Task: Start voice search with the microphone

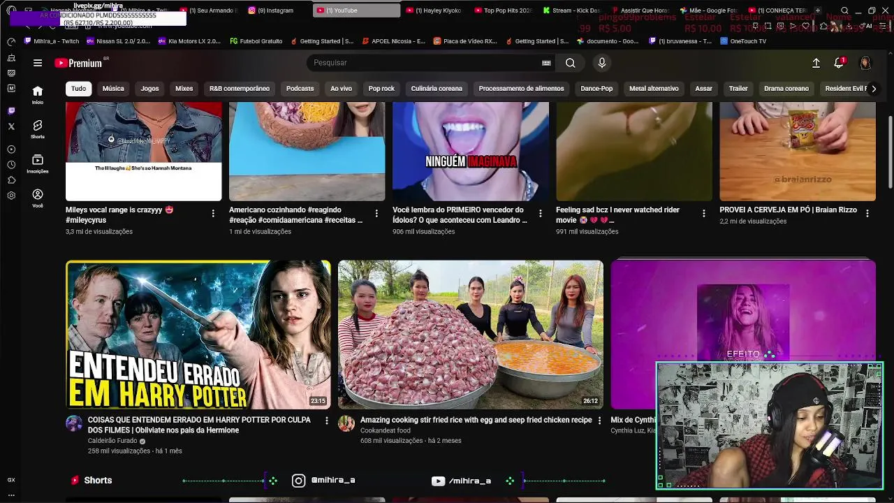Action: tap(602, 63)
